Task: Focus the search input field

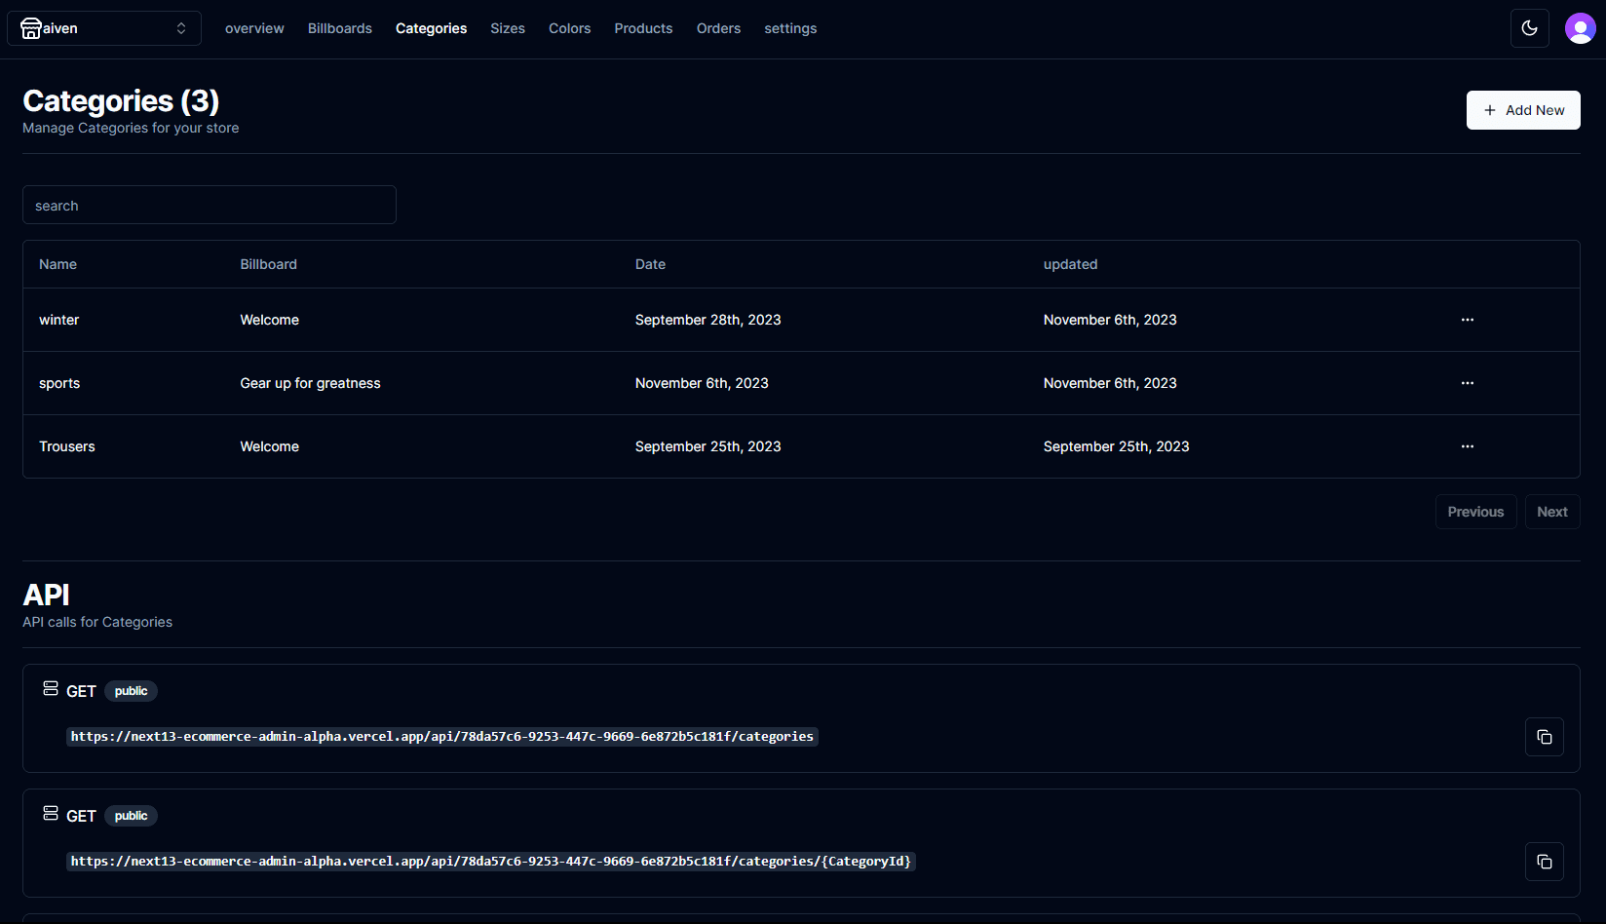Action: [x=210, y=205]
